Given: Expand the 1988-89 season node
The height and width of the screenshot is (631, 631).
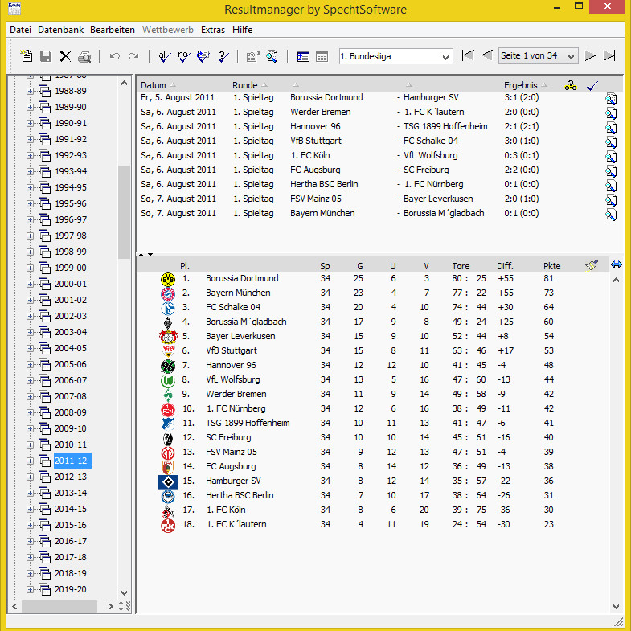Looking at the screenshot, I should click(31, 91).
